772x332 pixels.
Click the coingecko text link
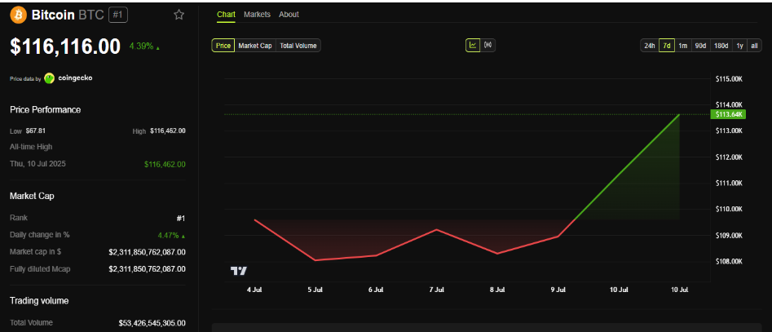coord(75,77)
